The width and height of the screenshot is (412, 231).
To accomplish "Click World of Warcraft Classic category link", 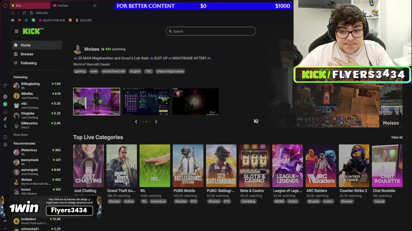I will point(91,64).
